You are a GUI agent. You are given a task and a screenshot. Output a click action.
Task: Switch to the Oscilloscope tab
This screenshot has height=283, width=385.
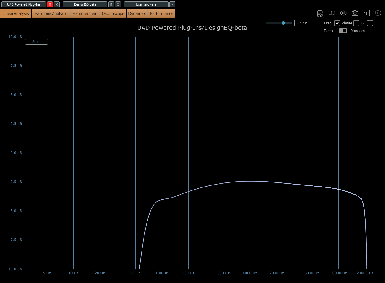[113, 14]
